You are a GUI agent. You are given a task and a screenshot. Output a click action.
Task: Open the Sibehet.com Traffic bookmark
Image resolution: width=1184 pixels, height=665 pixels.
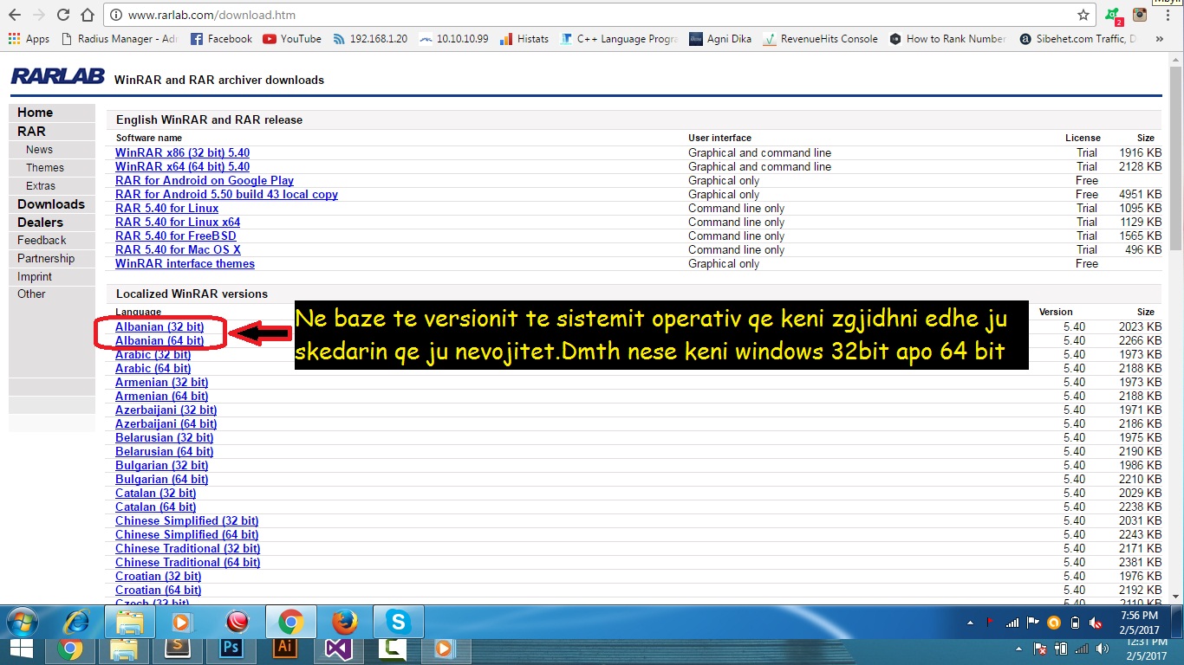tap(1078, 39)
